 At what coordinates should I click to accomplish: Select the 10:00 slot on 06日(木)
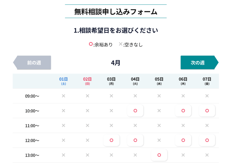click(183, 111)
